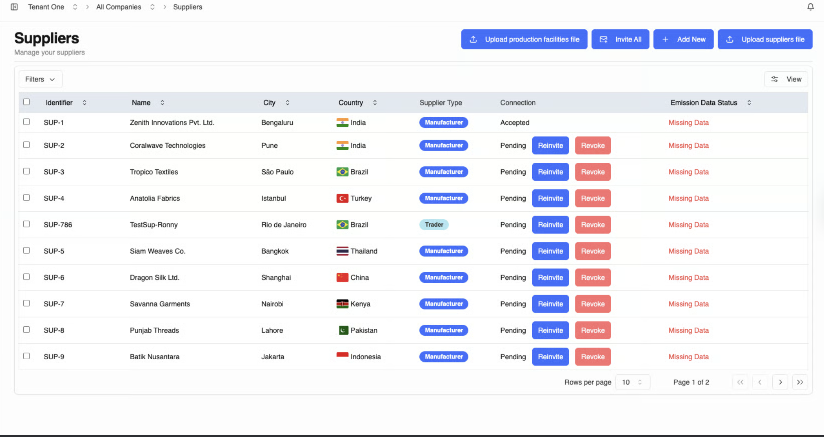The width and height of the screenshot is (824, 437).
Task: Reinvite Coralwave Technologies supplier
Action: 550,145
